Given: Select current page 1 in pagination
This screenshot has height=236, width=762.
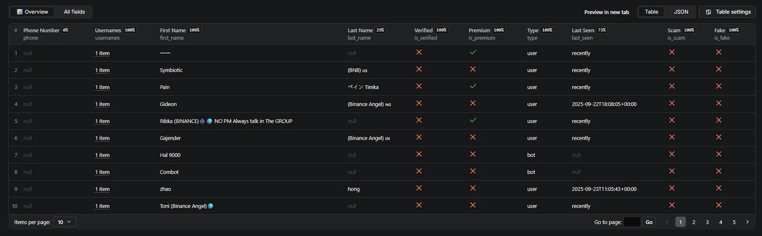Looking at the screenshot, I should [x=680, y=222].
